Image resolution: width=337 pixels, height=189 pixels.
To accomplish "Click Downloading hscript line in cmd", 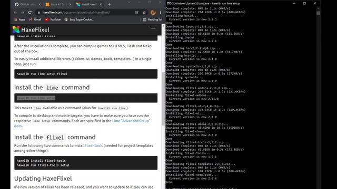I will (x=193, y=48).
